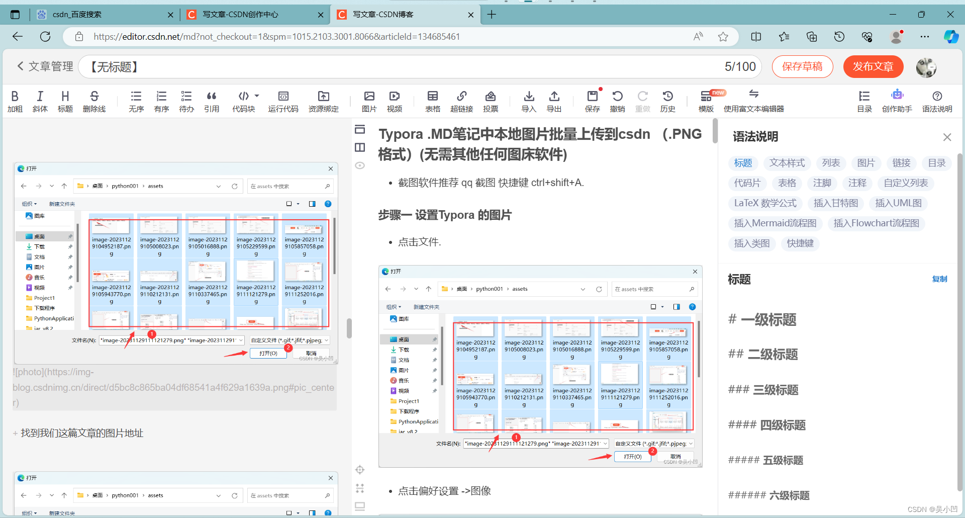This screenshot has height=518, width=965.
Task: Insert image with 图片 icon
Action: coord(369,101)
